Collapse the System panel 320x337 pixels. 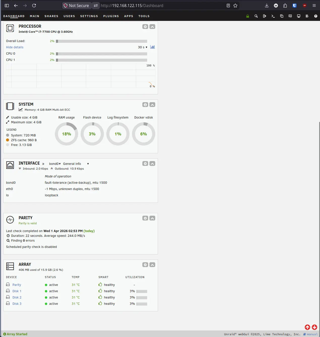click(x=152, y=105)
